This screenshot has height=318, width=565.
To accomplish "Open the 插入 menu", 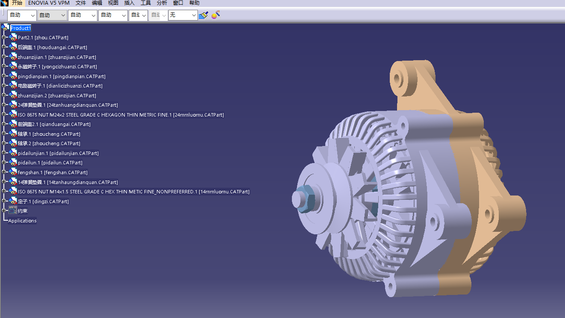I will 129,3.
